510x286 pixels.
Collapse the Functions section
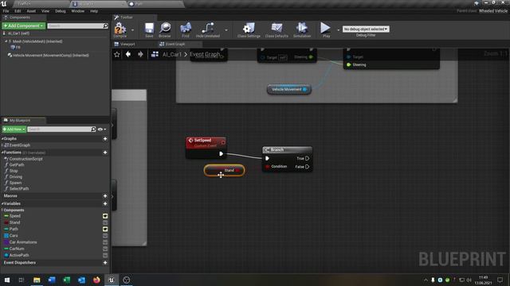coord(2,153)
